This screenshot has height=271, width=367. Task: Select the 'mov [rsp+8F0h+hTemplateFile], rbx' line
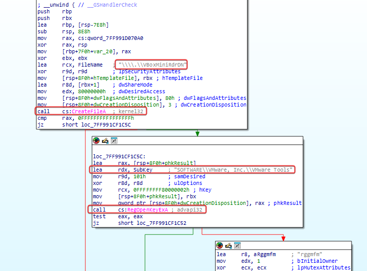point(120,78)
